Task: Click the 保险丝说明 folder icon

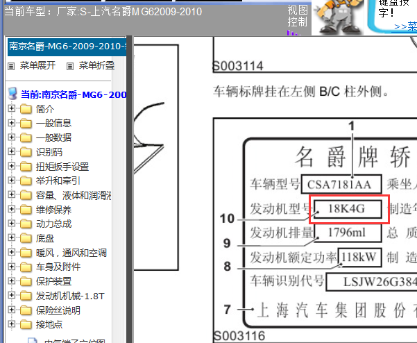Action: [x=26, y=310]
